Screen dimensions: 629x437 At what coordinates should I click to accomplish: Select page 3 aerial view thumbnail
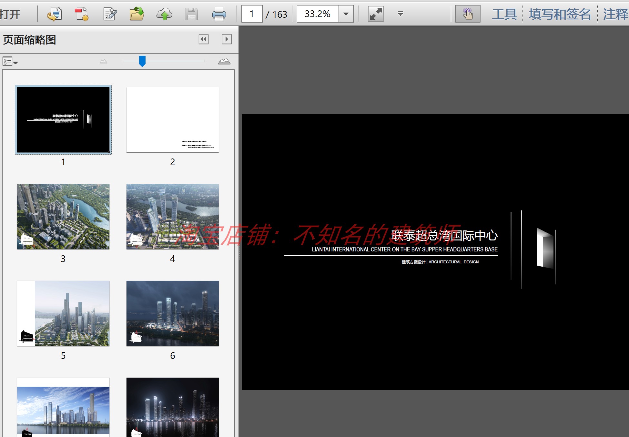[63, 217]
